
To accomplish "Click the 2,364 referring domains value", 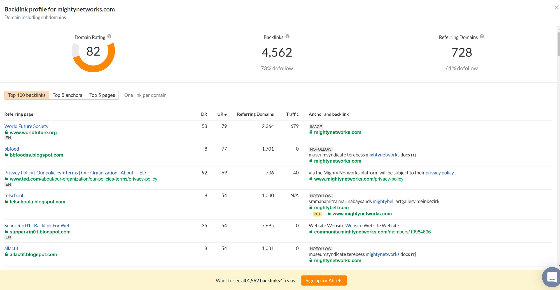I will pos(268,126).
